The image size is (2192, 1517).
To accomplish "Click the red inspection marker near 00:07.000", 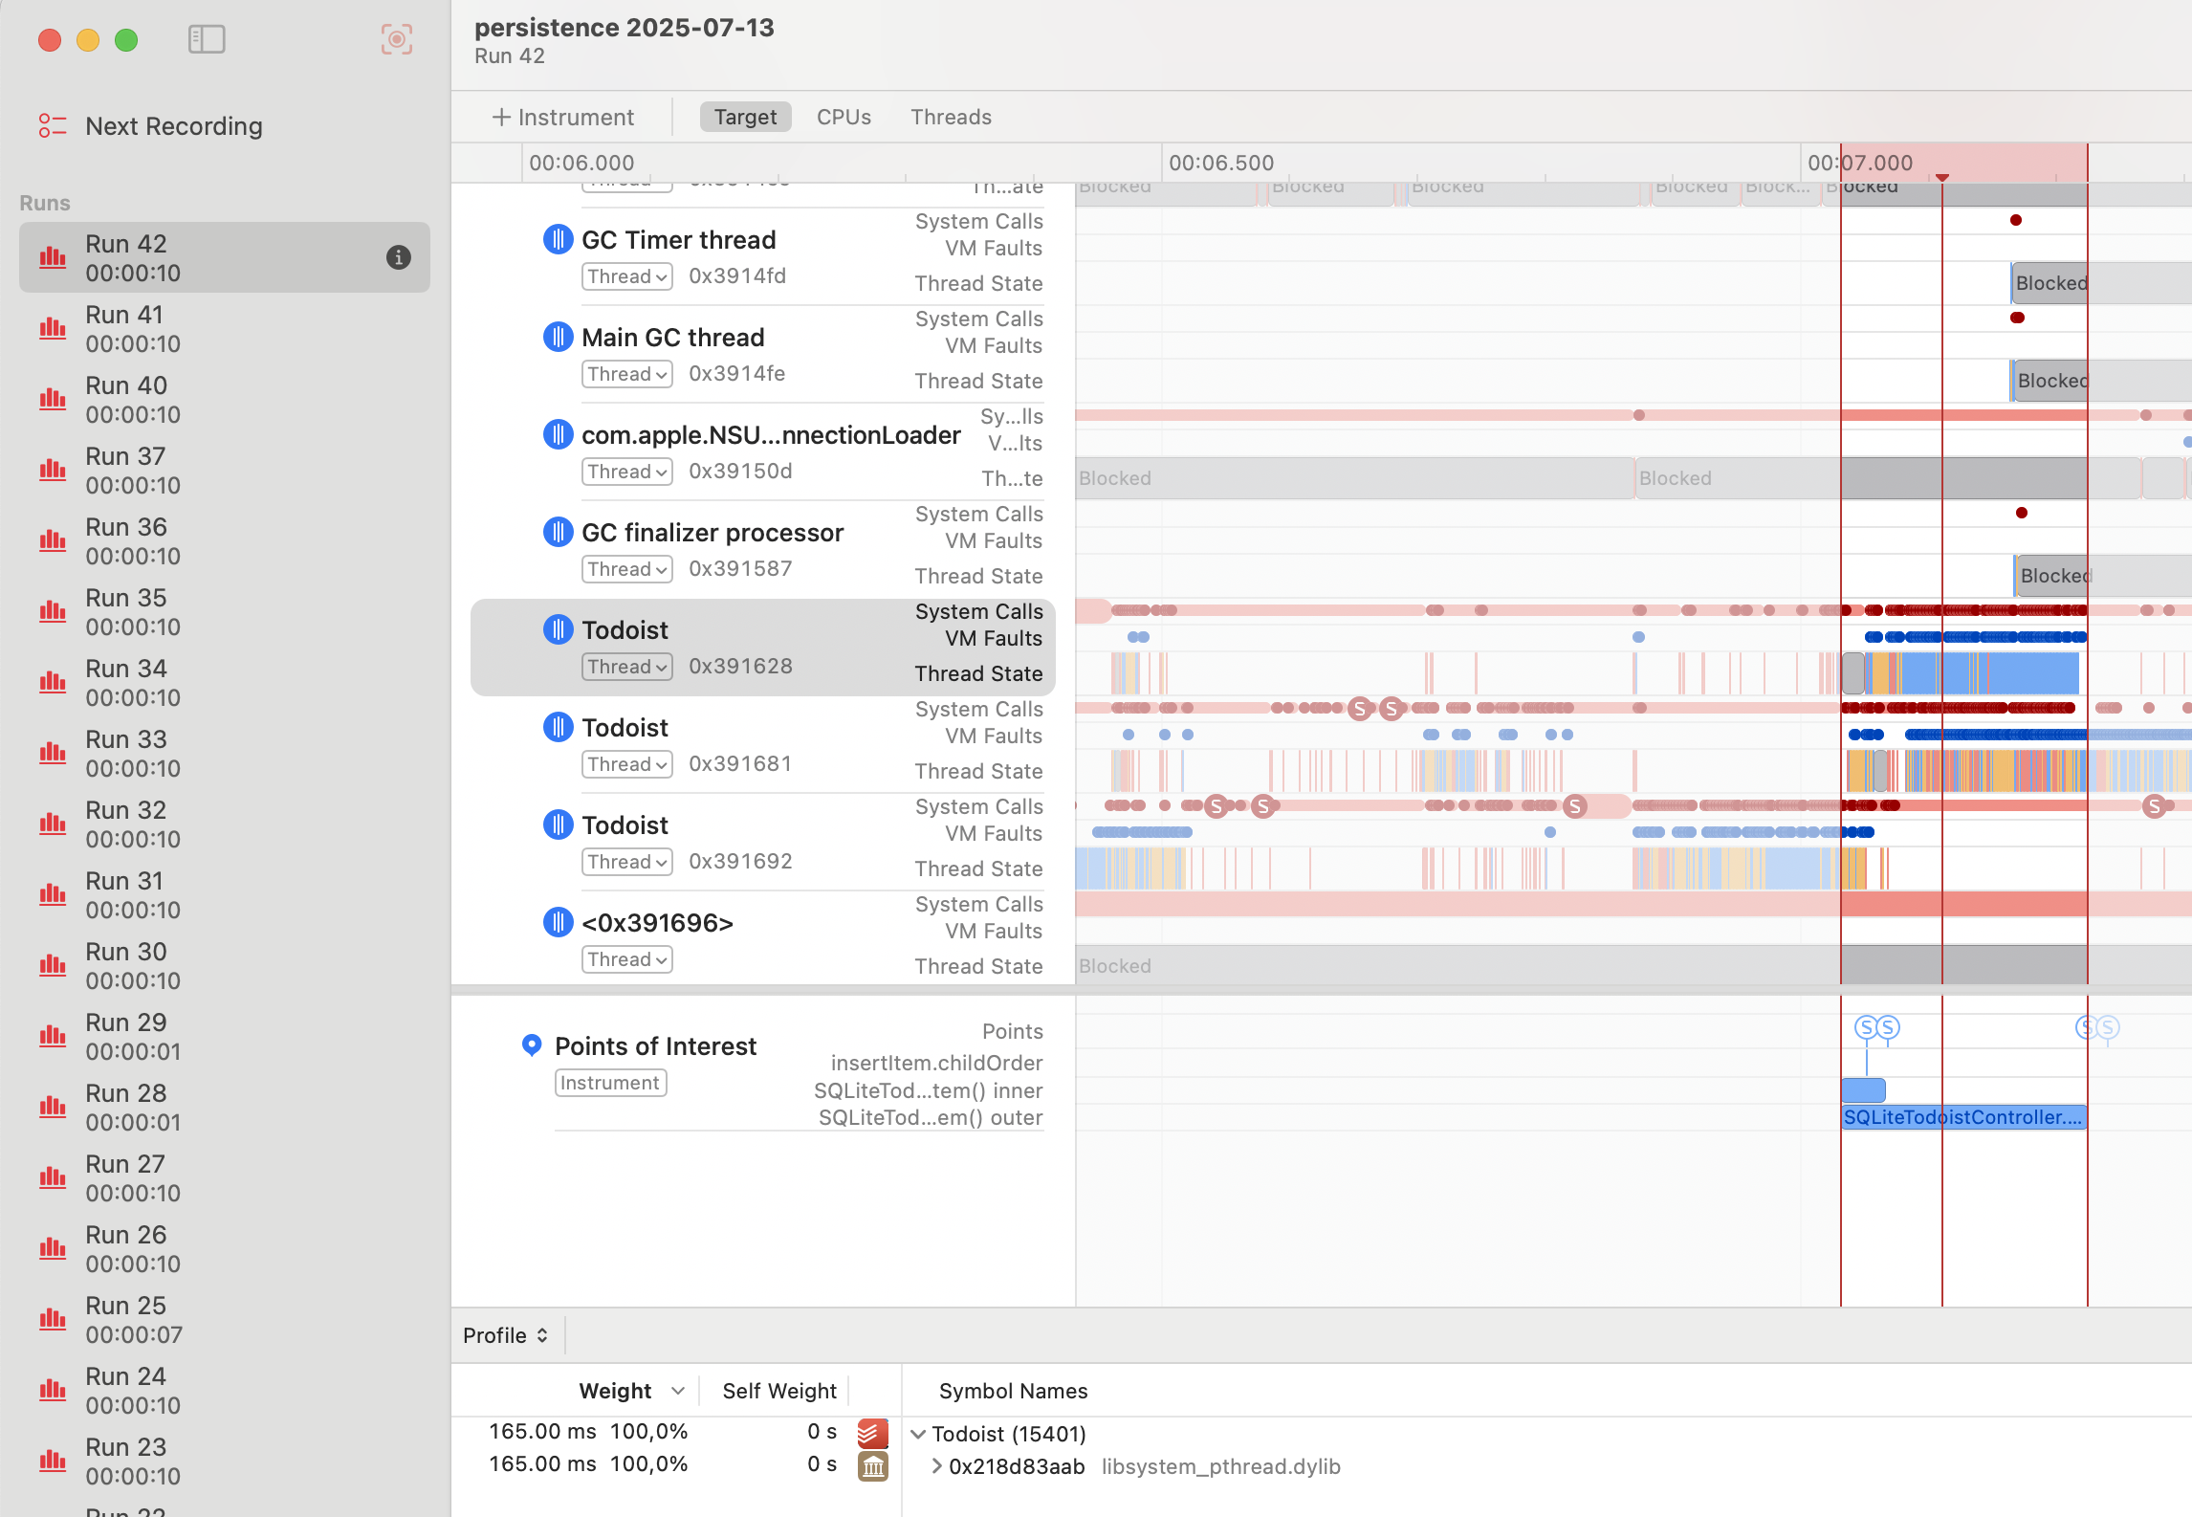I will 1941,177.
